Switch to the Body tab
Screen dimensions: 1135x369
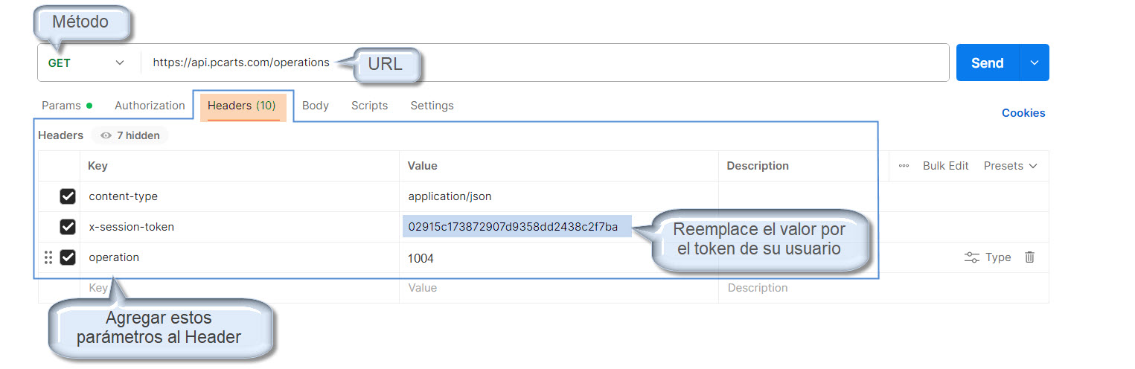316,106
